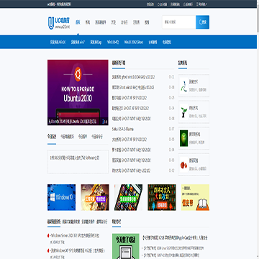Open the green news thumbnail with monitor graphic
The image size is (259, 259).
pyautogui.click(x=126, y=246)
